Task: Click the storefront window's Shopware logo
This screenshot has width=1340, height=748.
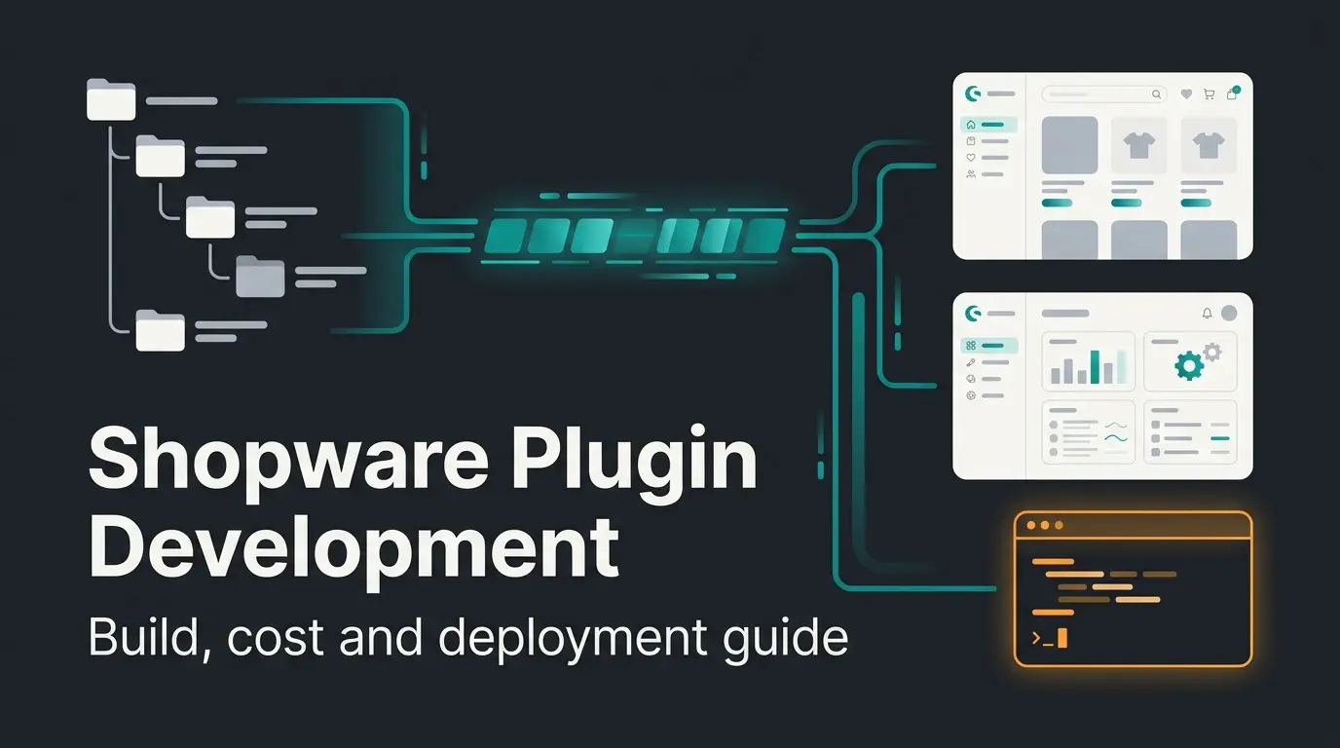Action: pyautogui.click(x=971, y=94)
